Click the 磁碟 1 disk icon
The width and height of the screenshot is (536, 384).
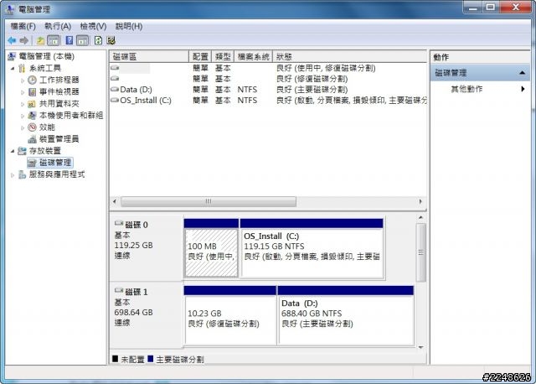point(119,291)
